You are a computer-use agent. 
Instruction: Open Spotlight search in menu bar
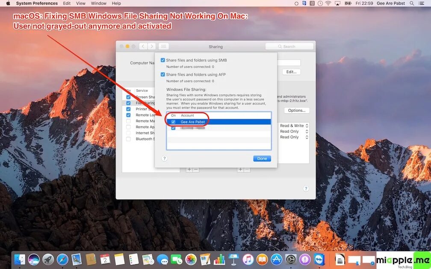[x=412, y=3]
